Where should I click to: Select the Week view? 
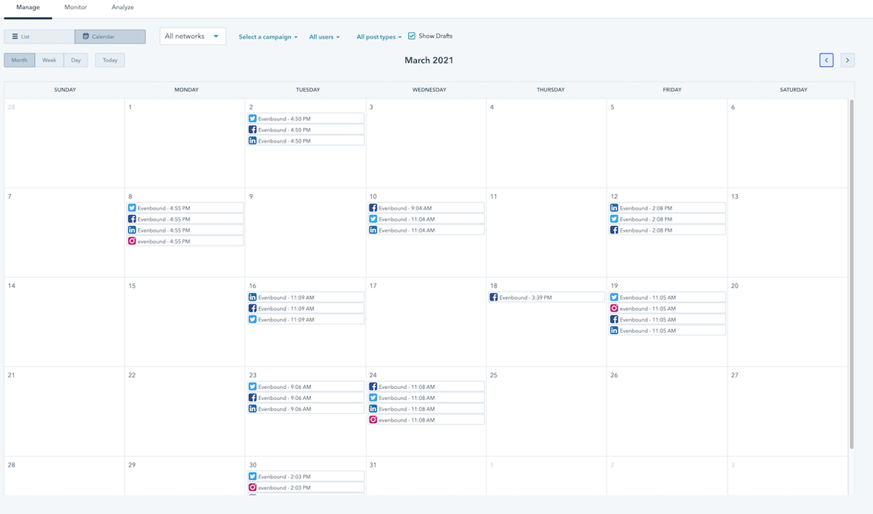point(49,60)
